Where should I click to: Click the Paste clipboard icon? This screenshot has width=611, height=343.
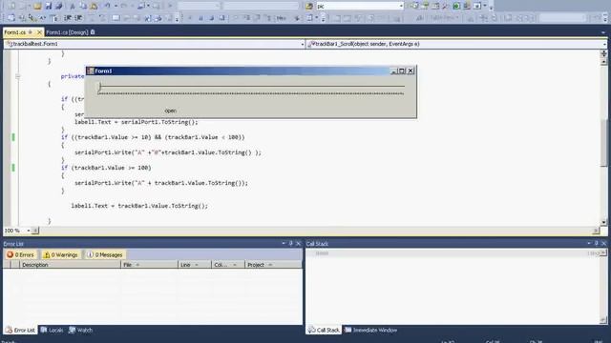coord(94,6)
